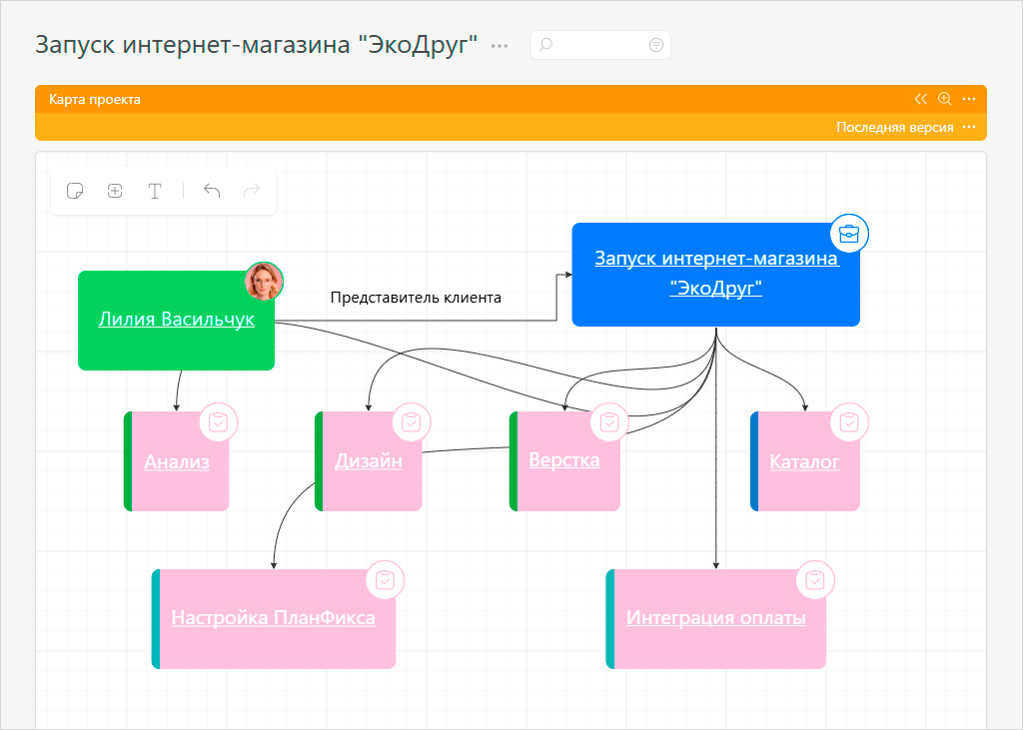1023x730 pixels.
Task: Click task icon on Интеграция оплаты card
Action: (x=815, y=580)
